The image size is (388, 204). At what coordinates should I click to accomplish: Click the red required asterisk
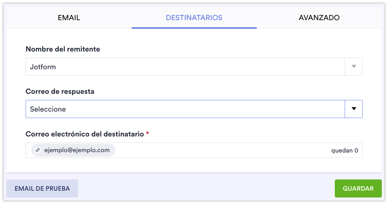point(148,134)
